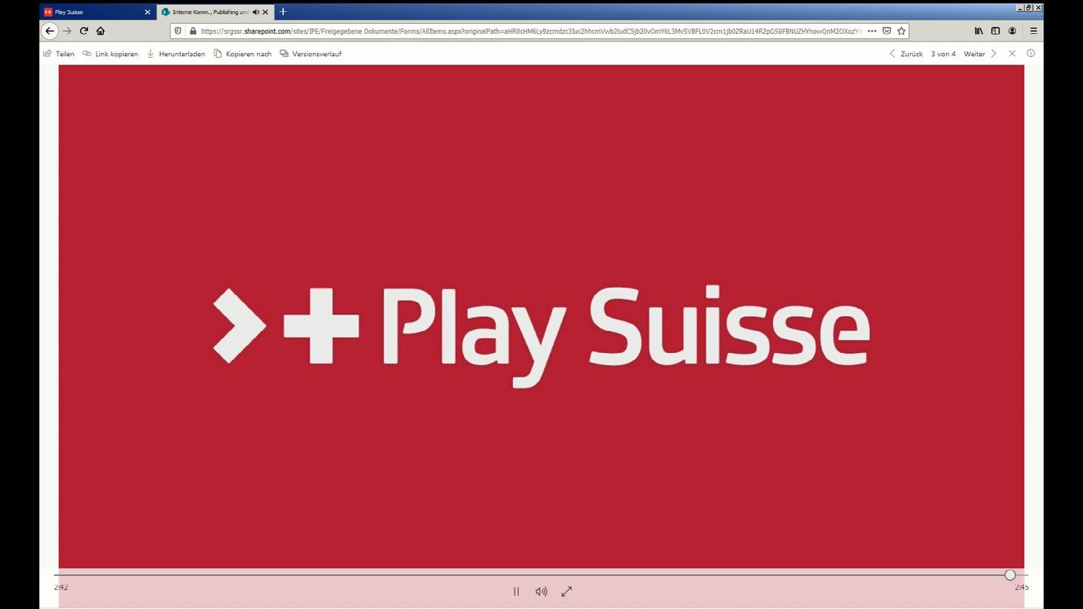Go back with the browser back arrow

tap(50, 31)
